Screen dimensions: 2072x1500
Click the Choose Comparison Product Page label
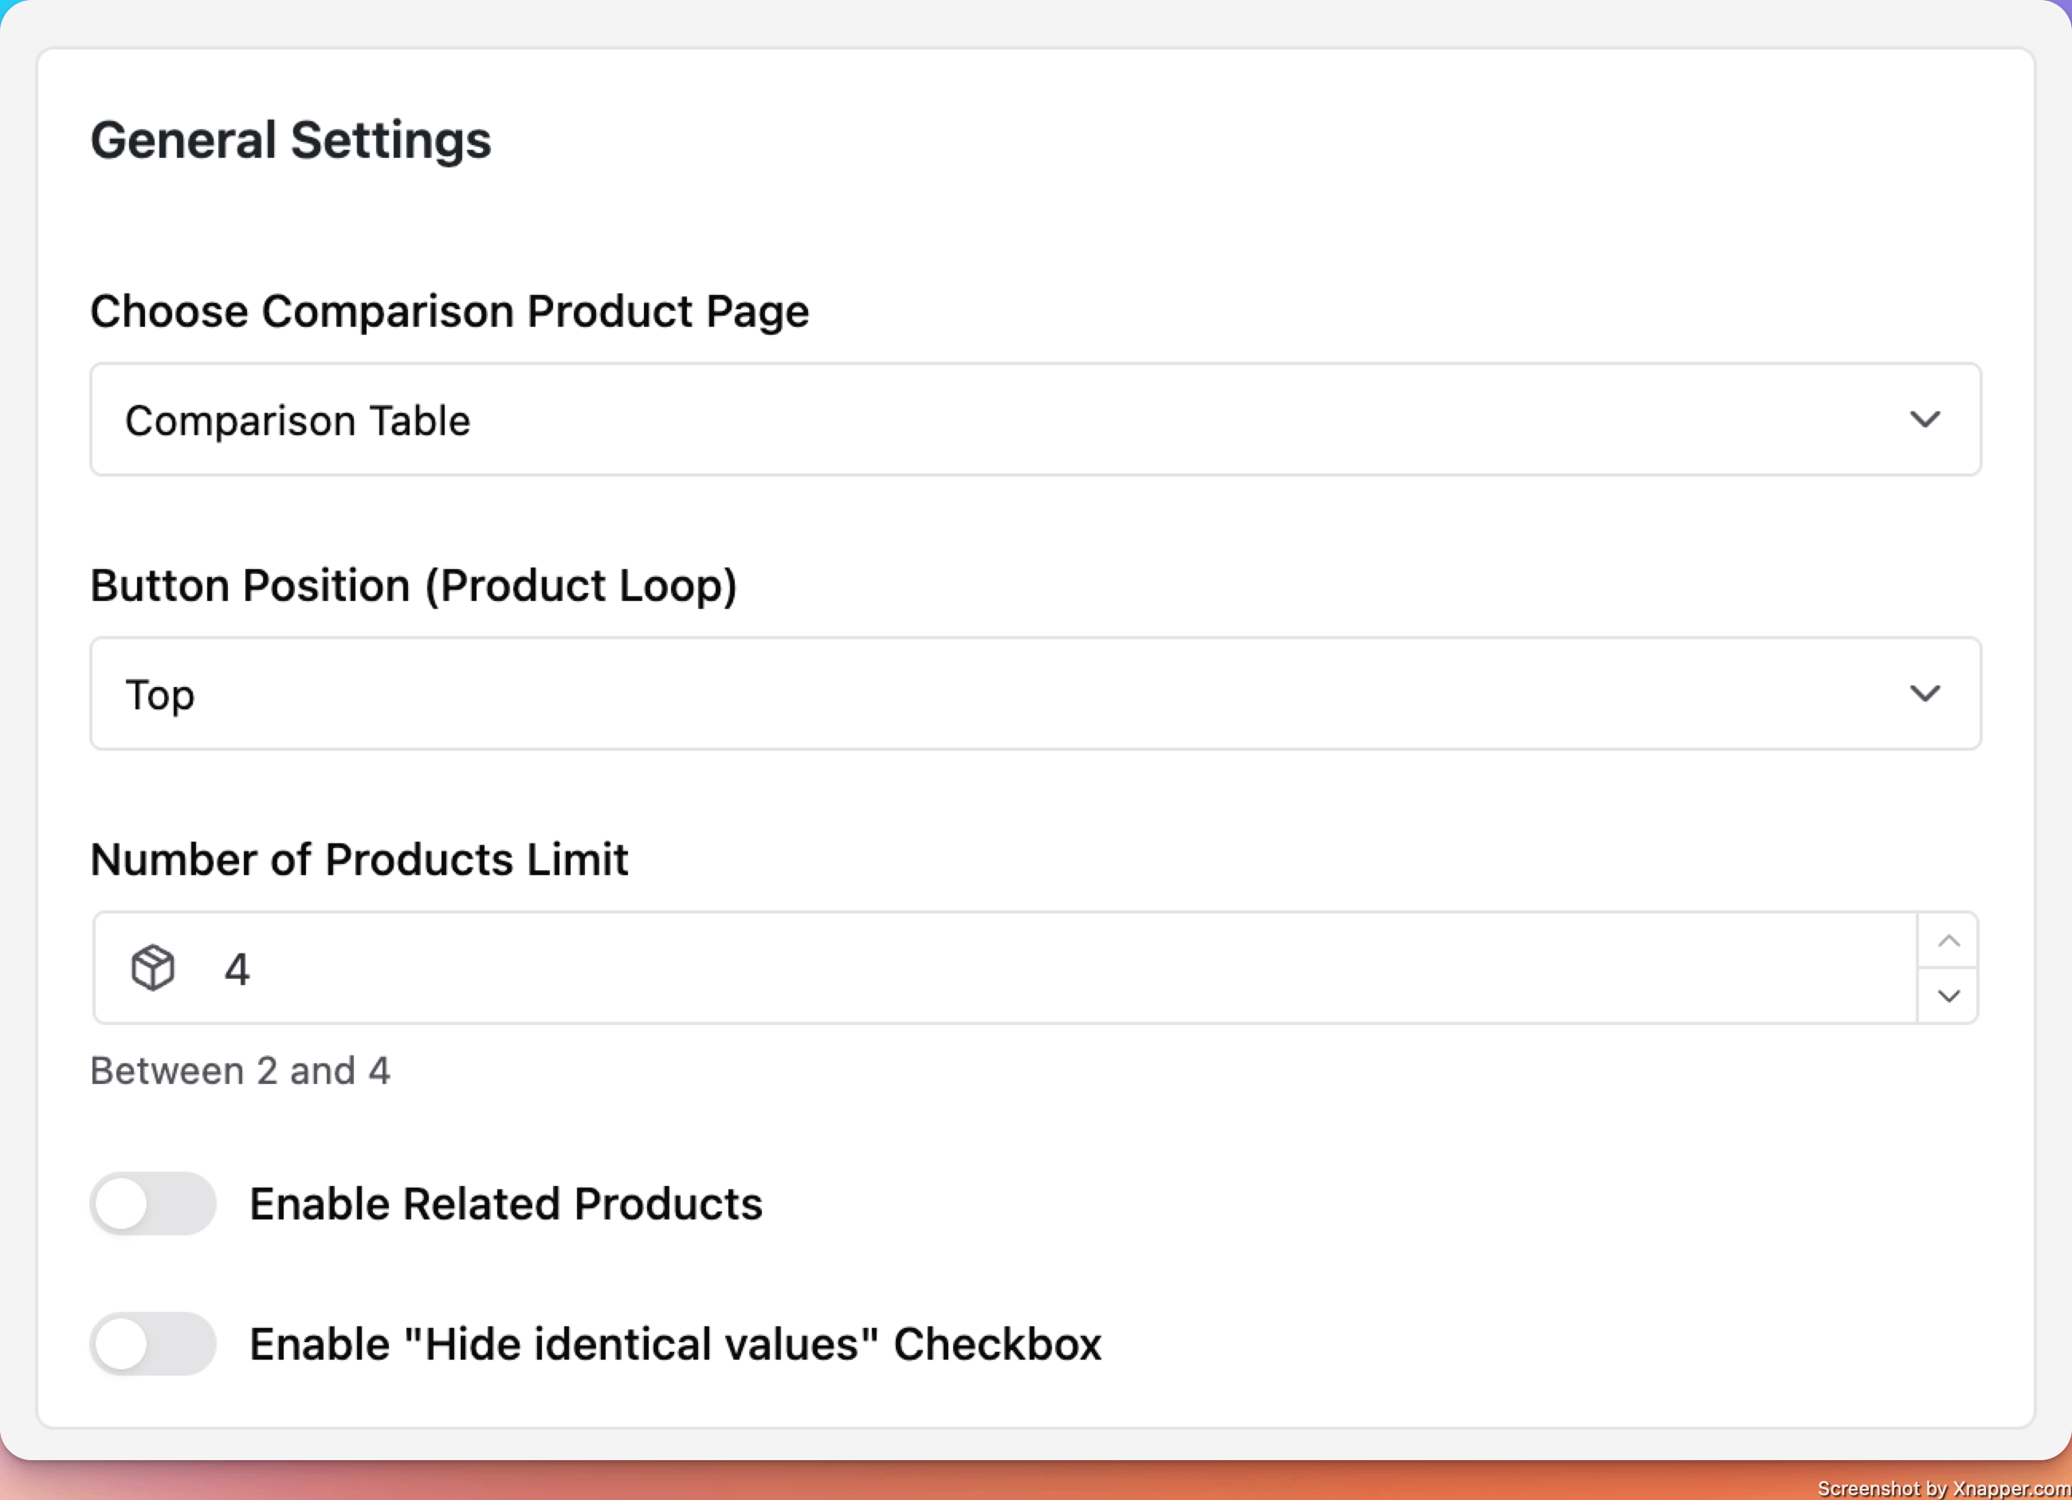point(449,312)
